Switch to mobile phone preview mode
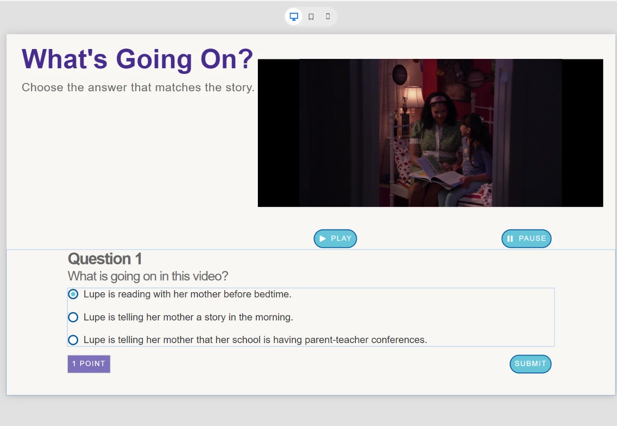The image size is (617, 426). click(328, 16)
